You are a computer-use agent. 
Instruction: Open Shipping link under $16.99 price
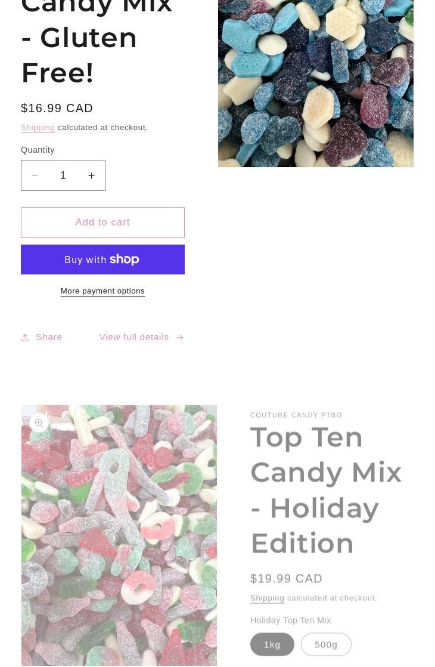[x=38, y=128]
